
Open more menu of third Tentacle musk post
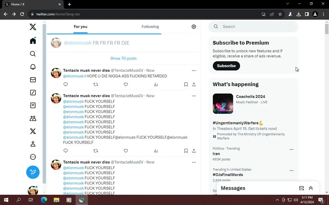(194, 162)
